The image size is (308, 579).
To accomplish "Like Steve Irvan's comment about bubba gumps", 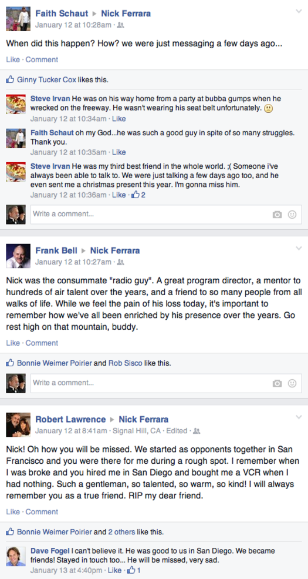I will pyautogui.click(x=119, y=119).
